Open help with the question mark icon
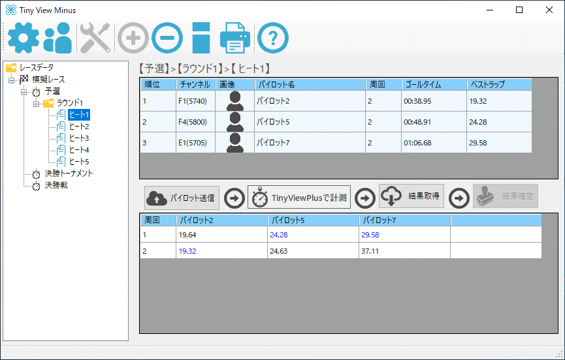This screenshot has width=565, height=360. 273,38
